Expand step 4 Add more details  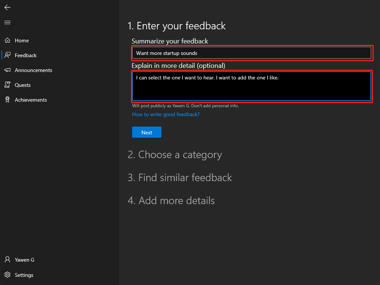171,201
